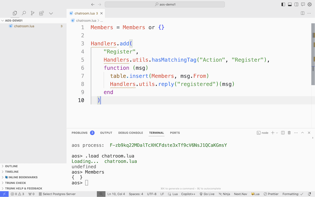315x197 pixels.
Task: Toggle the primary side bar visibility
Action: (x=283, y=4)
